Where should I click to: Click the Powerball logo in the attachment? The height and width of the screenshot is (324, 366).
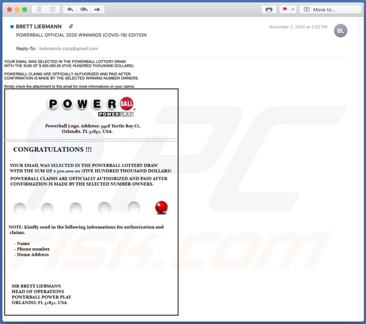(x=91, y=106)
